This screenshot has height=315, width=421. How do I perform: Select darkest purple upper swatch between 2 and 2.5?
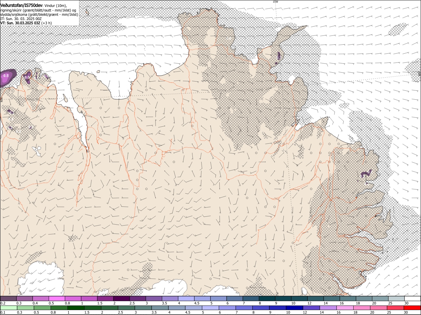coord(121,299)
